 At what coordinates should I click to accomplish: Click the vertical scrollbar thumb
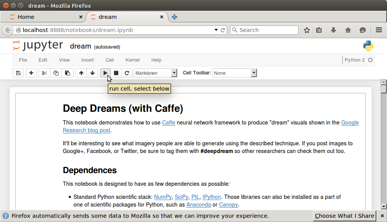tap(384, 89)
